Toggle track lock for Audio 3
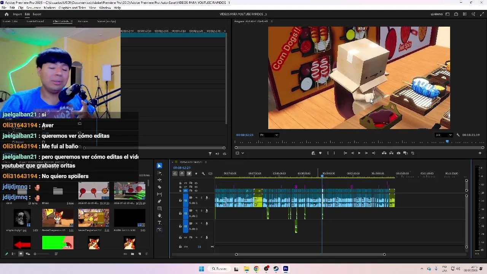 180,226
